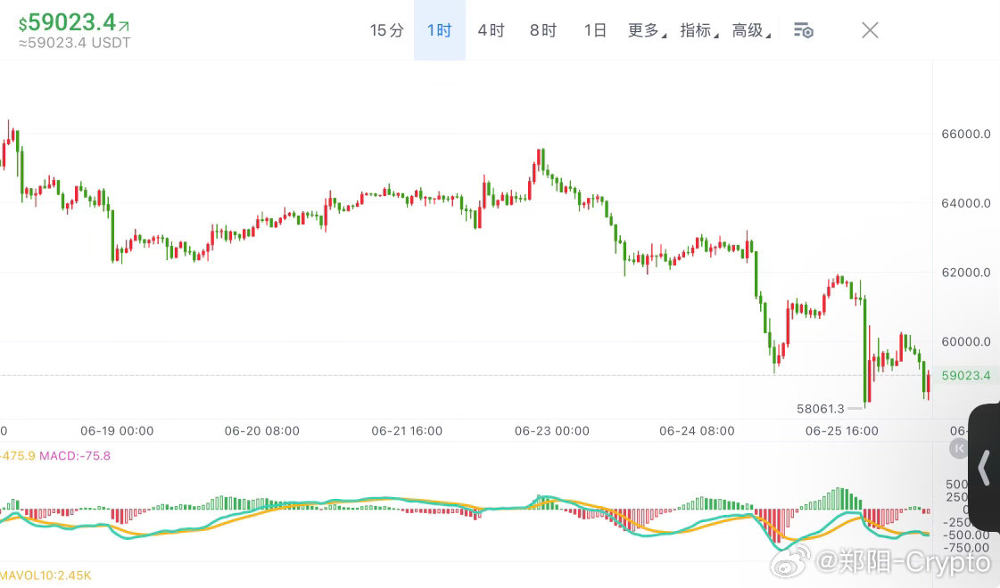The width and height of the screenshot is (1000, 588).
Task: Click the green 59023.4 price axis tag
Action: [965, 375]
